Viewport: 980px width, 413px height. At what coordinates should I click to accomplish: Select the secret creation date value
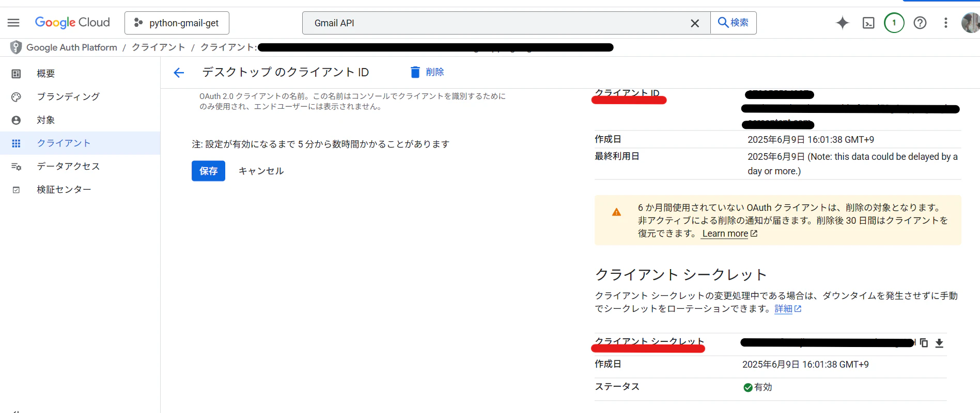click(x=805, y=365)
